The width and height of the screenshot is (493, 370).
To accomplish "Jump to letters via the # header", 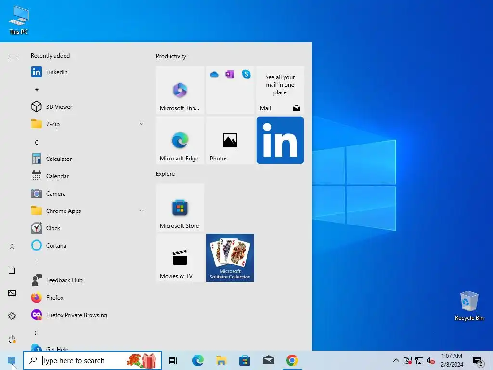I will [37, 90].
